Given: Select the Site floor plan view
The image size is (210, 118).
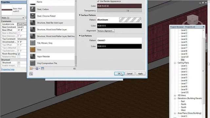Looking at the screenshot, I should click(183, 60).
